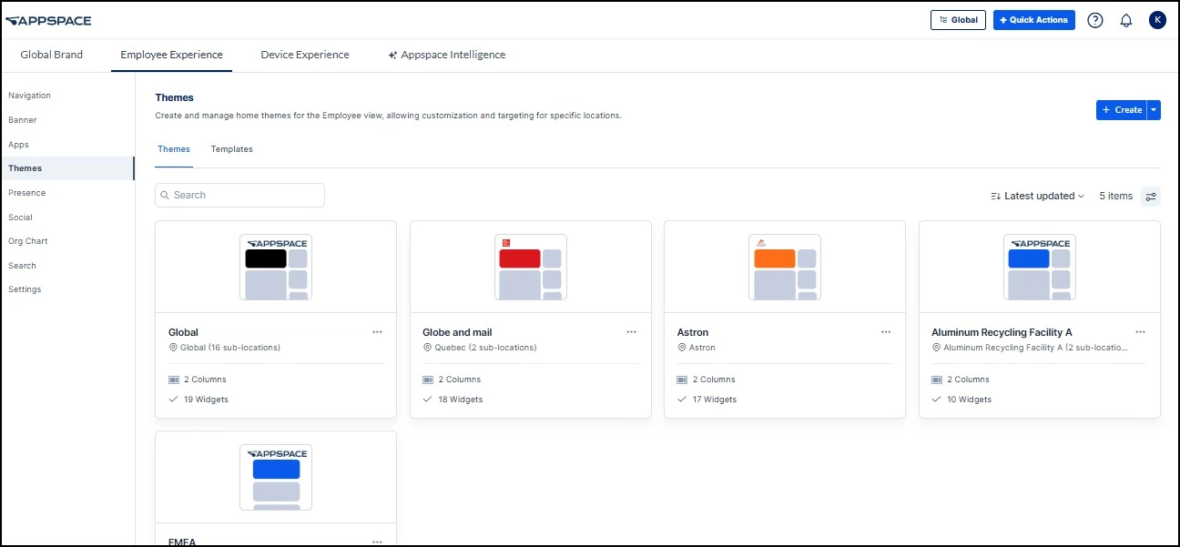Click the checkmark icon beside 10 Widgets
1180x547 pixels.
pos(937,400)
